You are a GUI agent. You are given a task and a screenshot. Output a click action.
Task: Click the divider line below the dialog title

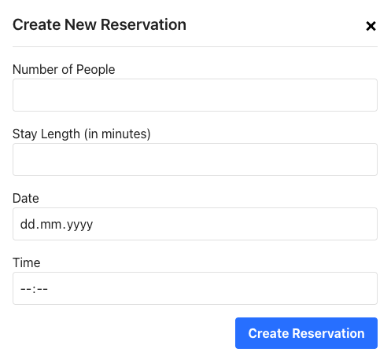coord(195,47)
